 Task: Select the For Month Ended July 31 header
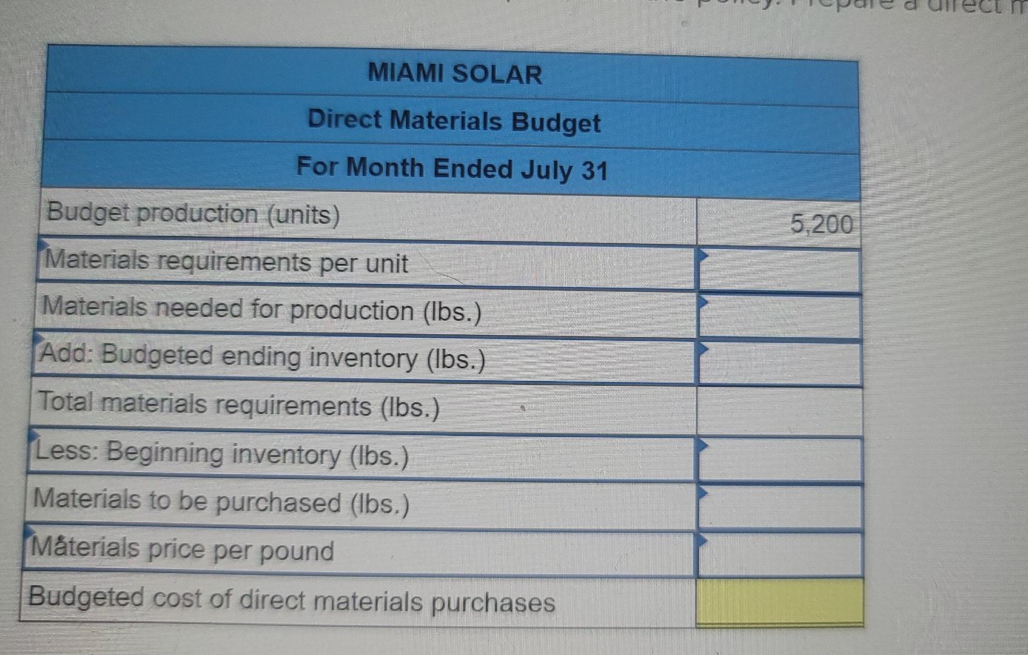coord(452,168)
